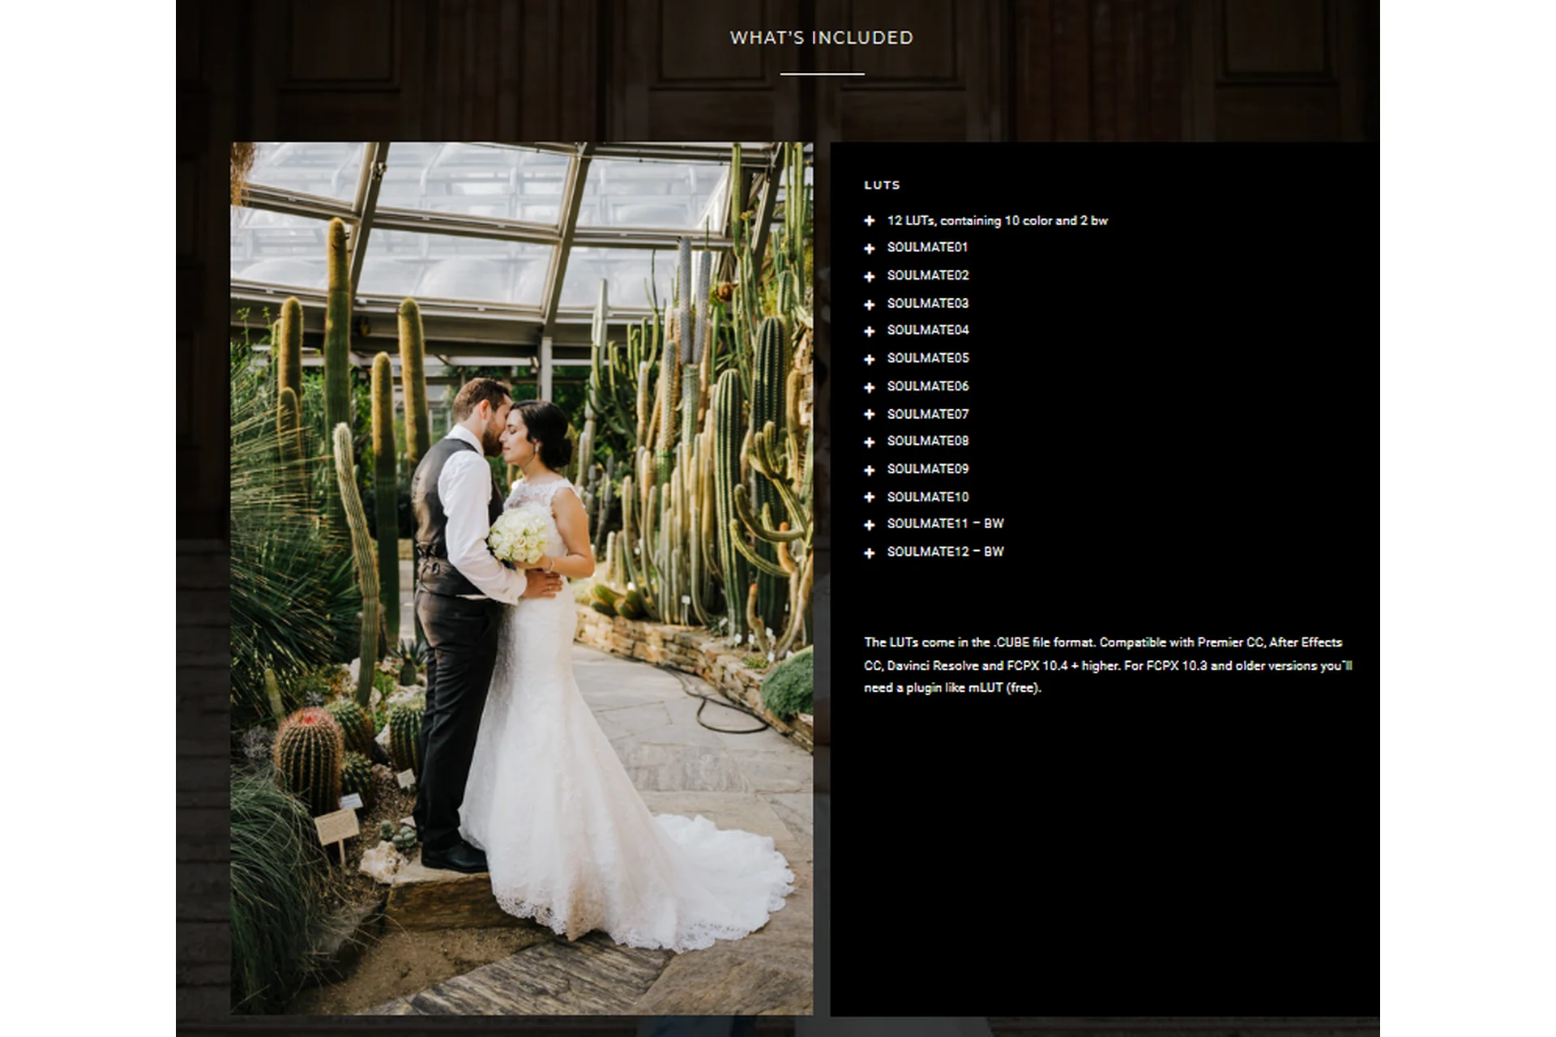1556x1037 pixels.
Task: Click plus icon beside SOULMATE05
Action: click(869, 359)
